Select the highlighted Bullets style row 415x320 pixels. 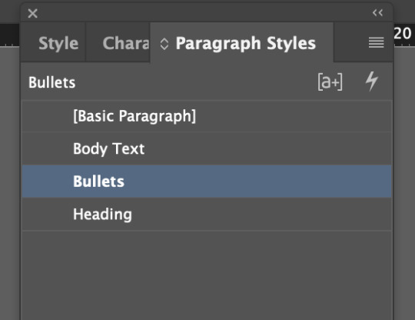click(207, 182)
